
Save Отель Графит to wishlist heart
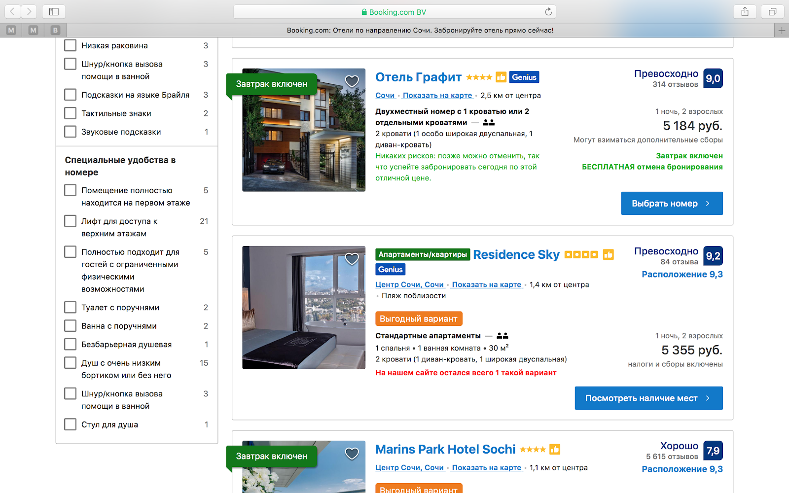pos(352,81)
